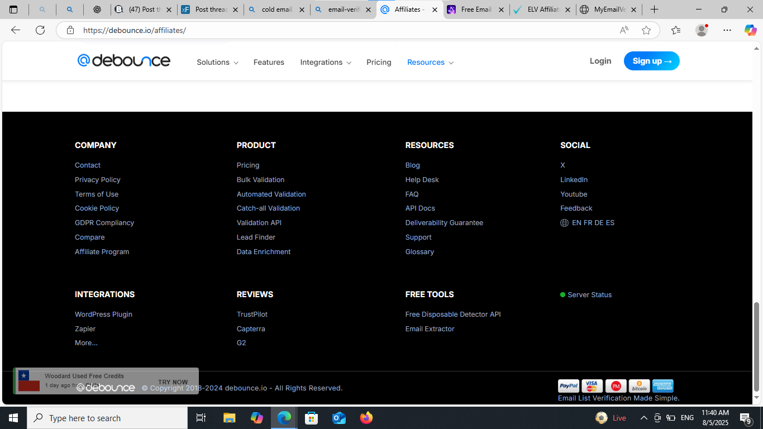Open the Deliverability Guarantee link
The height and width of the screenshot is (429, 763).
click(444, 223)
